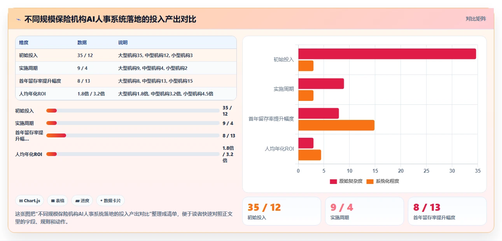Click x-axis tick 25
Screen dimensions: 502x241
click(x=427, y=171)
